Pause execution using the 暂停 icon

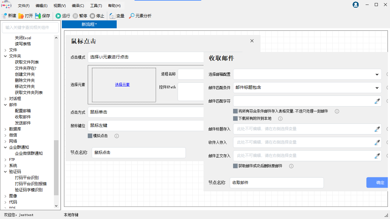click(x=80, y=16)
